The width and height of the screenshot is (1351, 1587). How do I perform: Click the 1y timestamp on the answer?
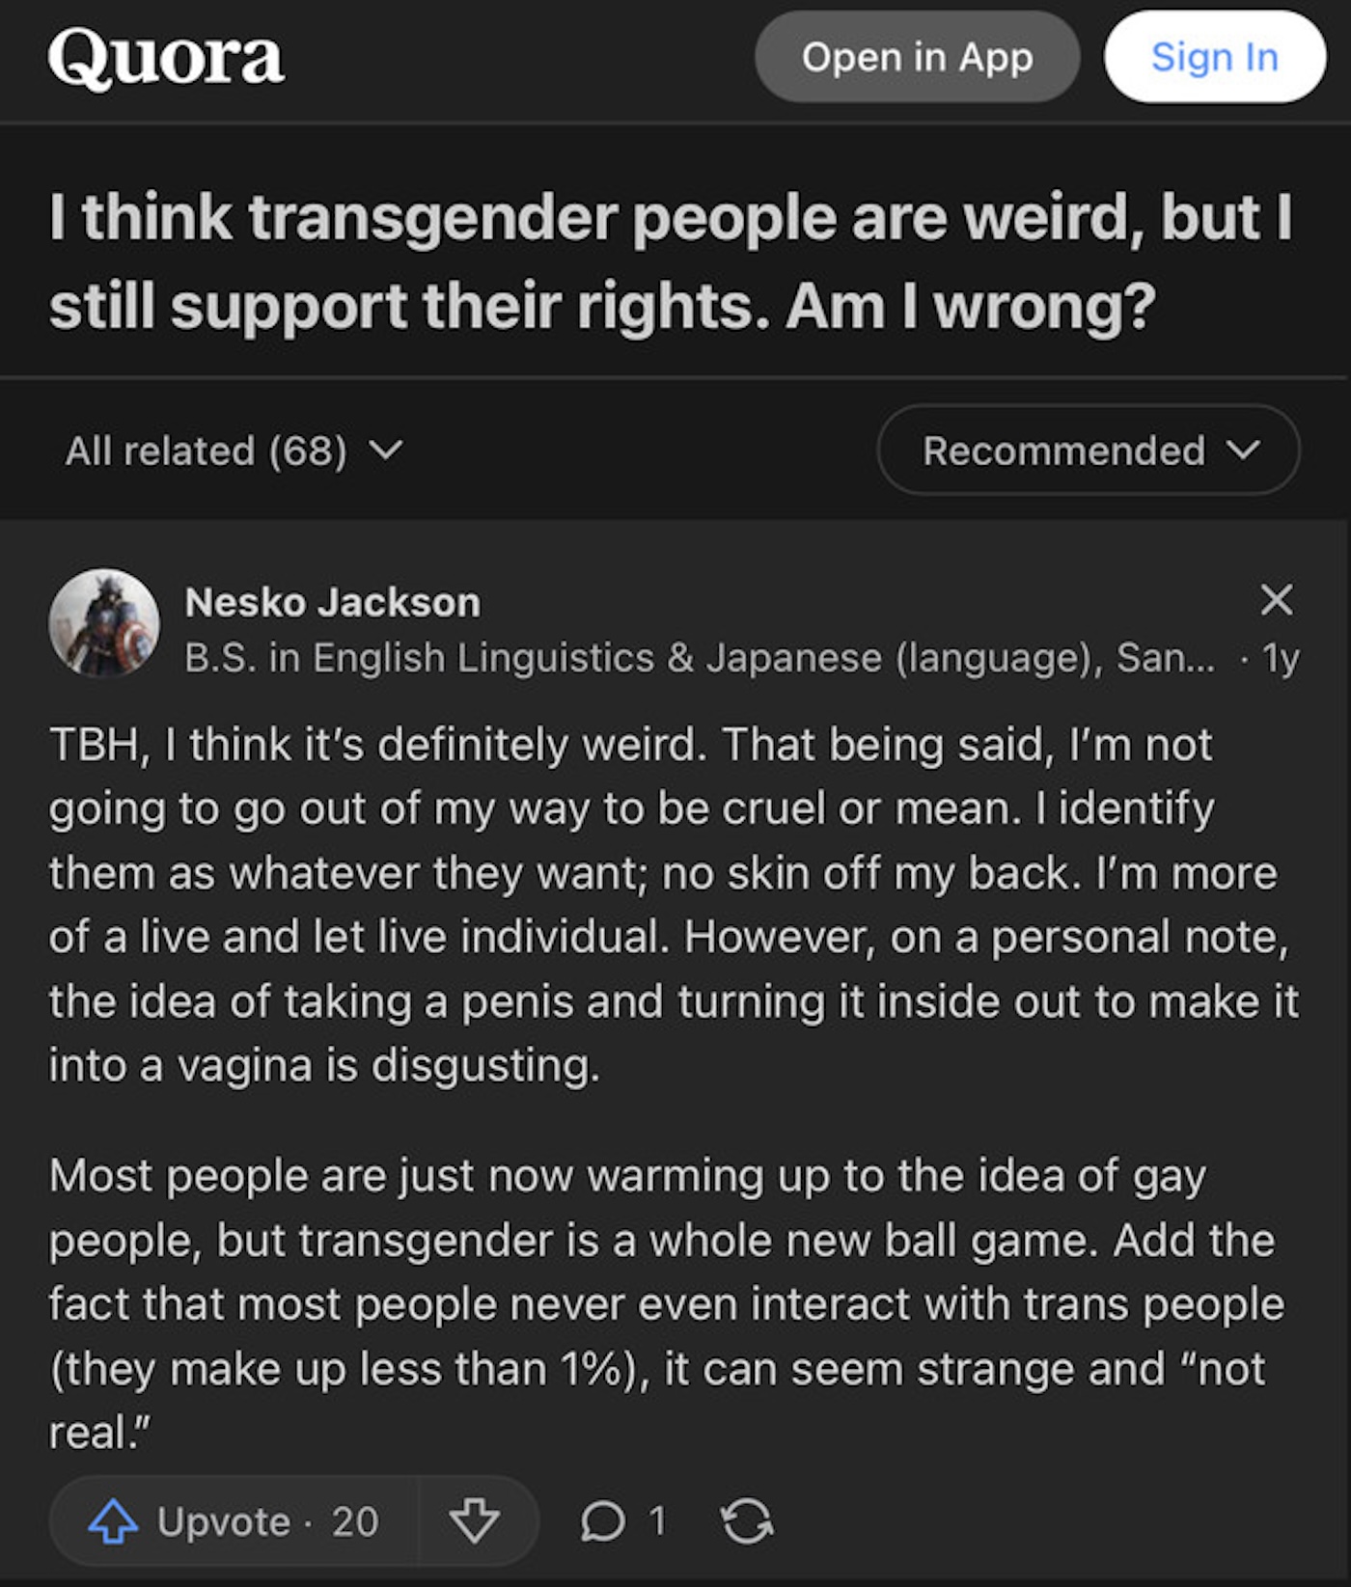1282,658
